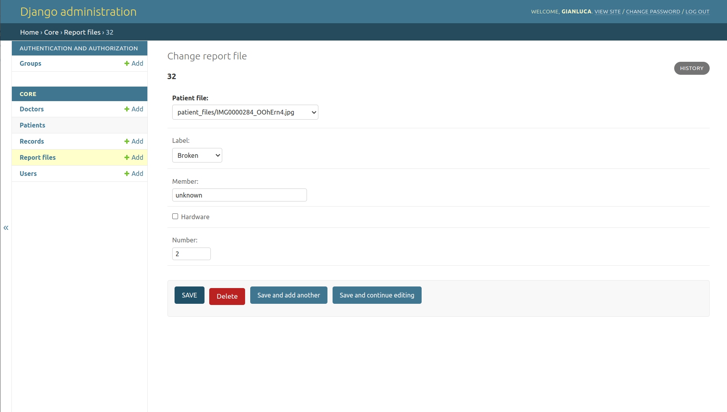Screen dimensions: 727x412
Task: Open the Label dropdown showing Broken
Action: click(197, 155)
